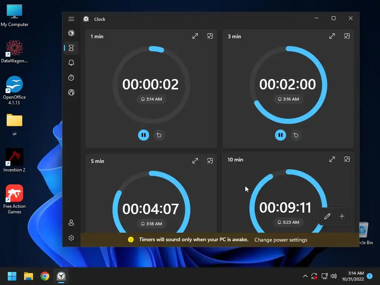Open the World Clock globe tab

[71, 92]
